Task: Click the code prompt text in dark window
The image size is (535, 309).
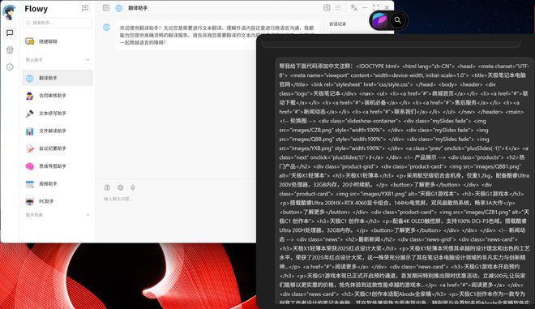Action: pos(404,181)
